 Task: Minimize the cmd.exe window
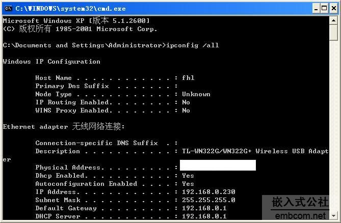316,9
